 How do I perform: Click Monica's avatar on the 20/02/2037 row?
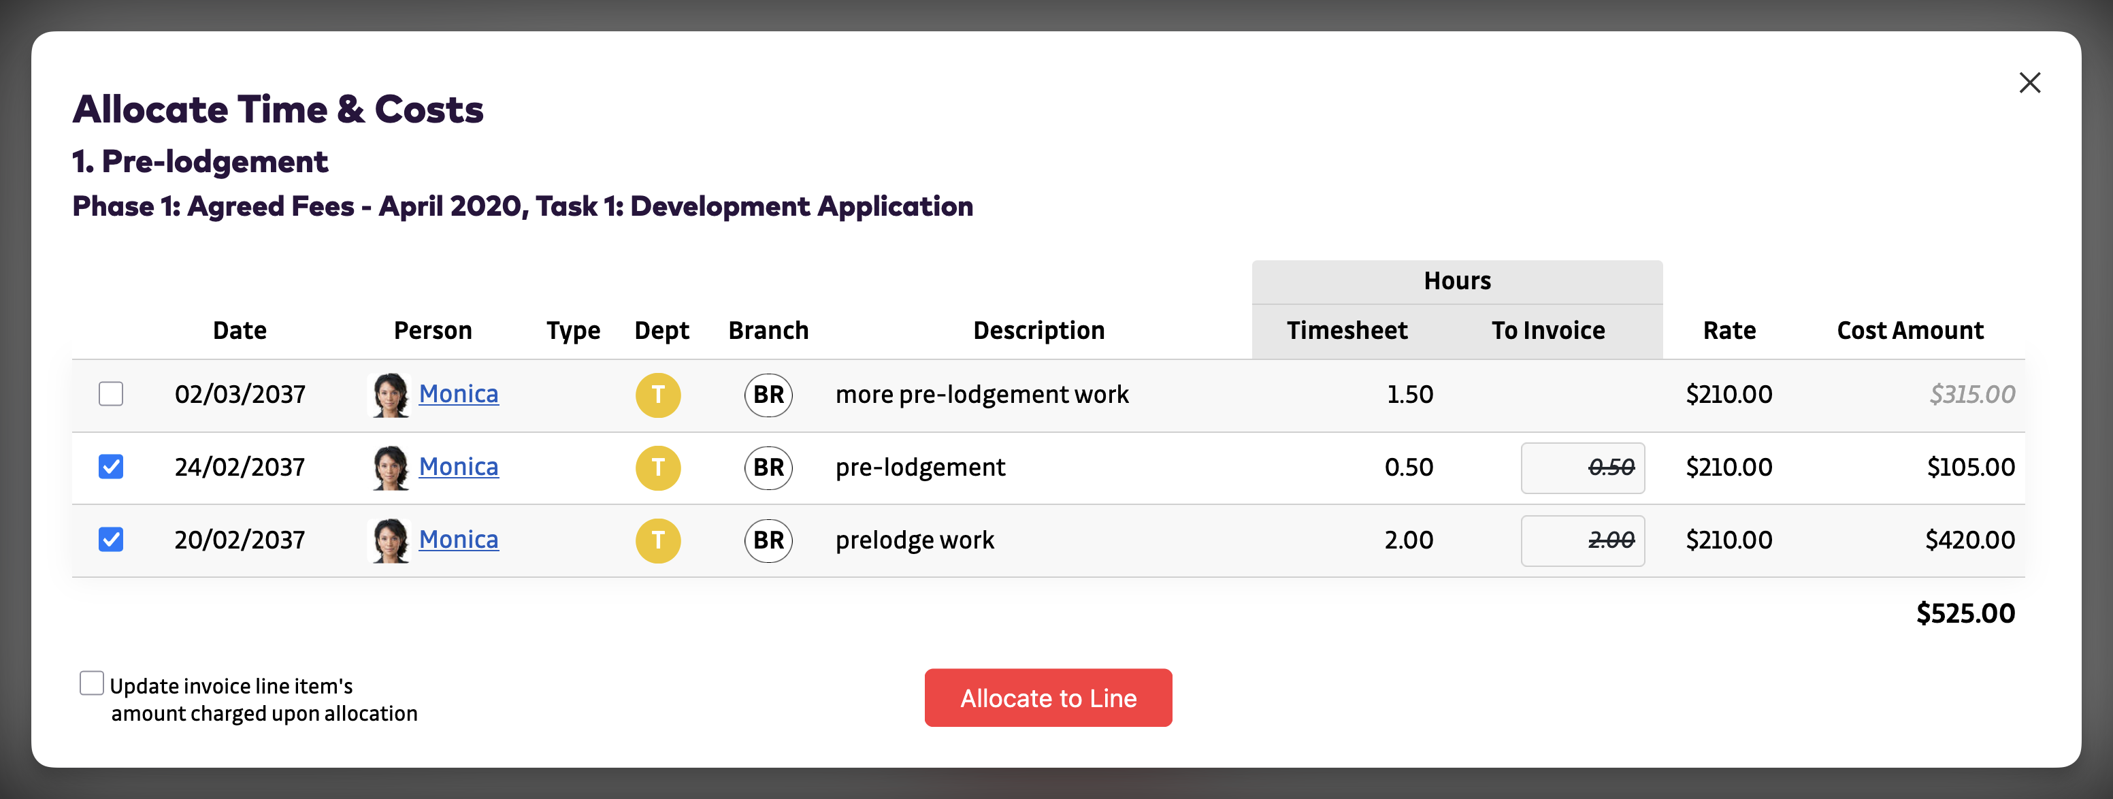[391, 540]
